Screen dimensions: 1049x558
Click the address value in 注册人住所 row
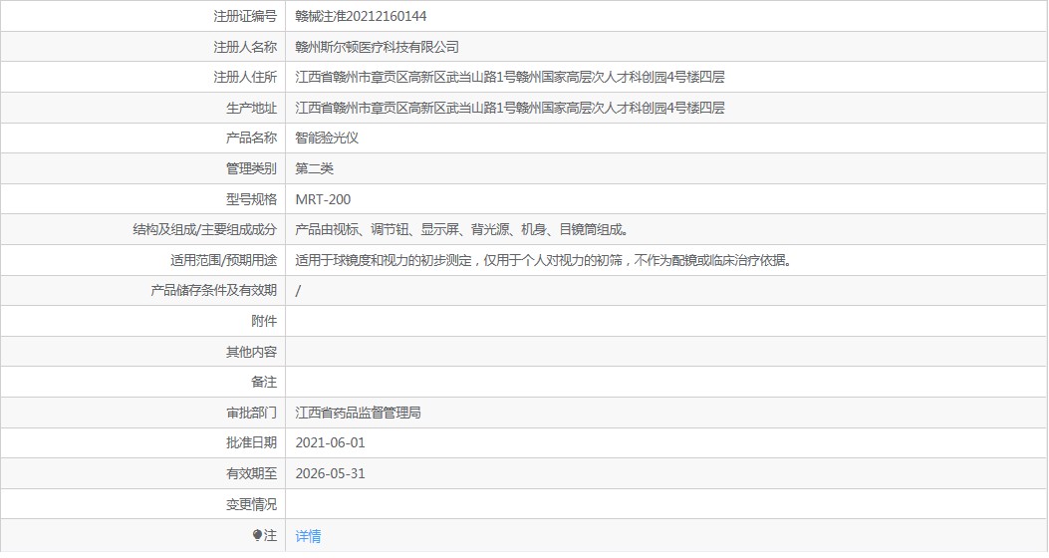(510, 77)
